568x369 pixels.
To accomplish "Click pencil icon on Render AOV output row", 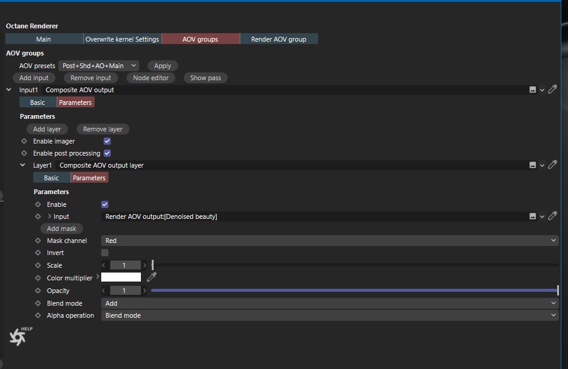I will (x=552, y=216).
